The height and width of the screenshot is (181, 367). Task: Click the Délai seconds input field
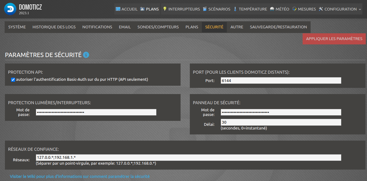point(281,122)
